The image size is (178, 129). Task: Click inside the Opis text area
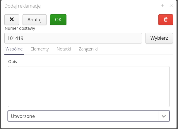click(88, 86)
